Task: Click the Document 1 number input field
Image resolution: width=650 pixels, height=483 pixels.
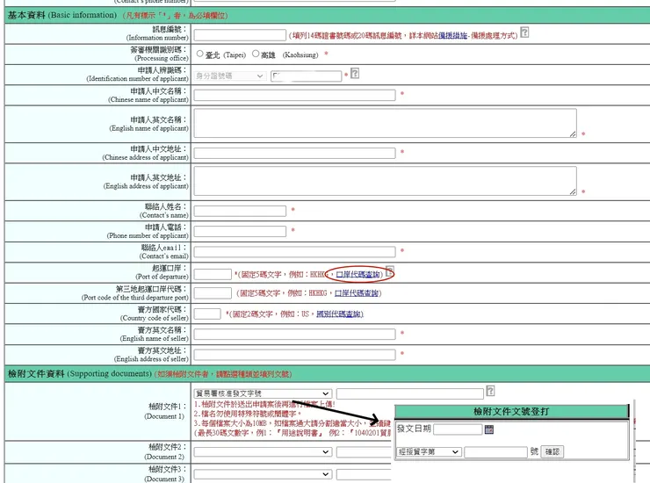Action: (x=410, y=393)
